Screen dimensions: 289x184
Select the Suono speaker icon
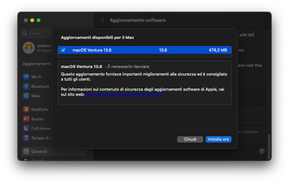pos(26,119)
